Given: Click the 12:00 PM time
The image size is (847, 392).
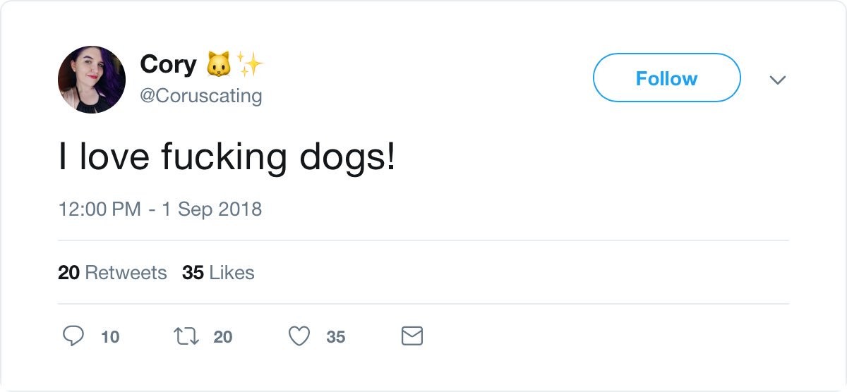Looking at the screenshot, I should pyautogui.click(x=99, y=209).
